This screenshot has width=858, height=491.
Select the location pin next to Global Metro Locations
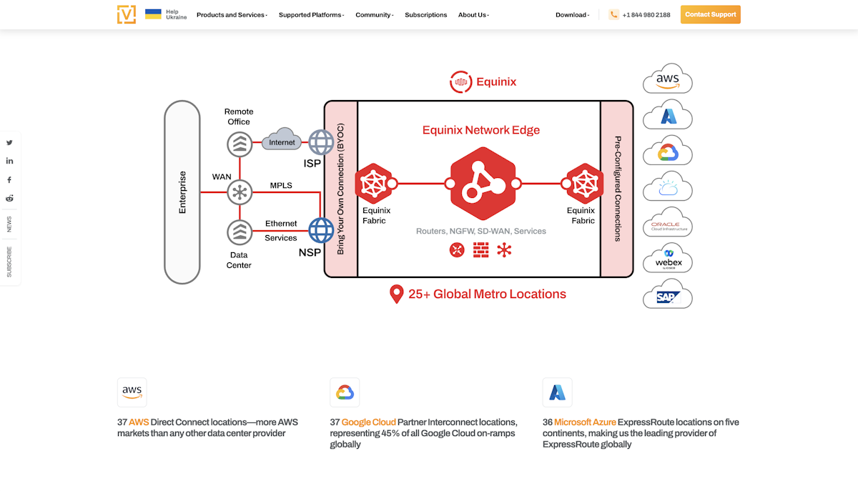coord(396,293)
